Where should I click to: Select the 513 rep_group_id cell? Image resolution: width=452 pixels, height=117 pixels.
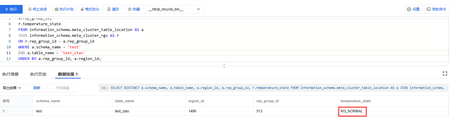pos(295,111)
